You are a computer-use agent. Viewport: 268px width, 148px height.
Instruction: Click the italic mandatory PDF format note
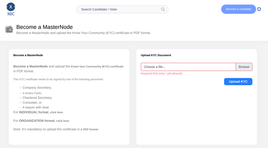56,129
